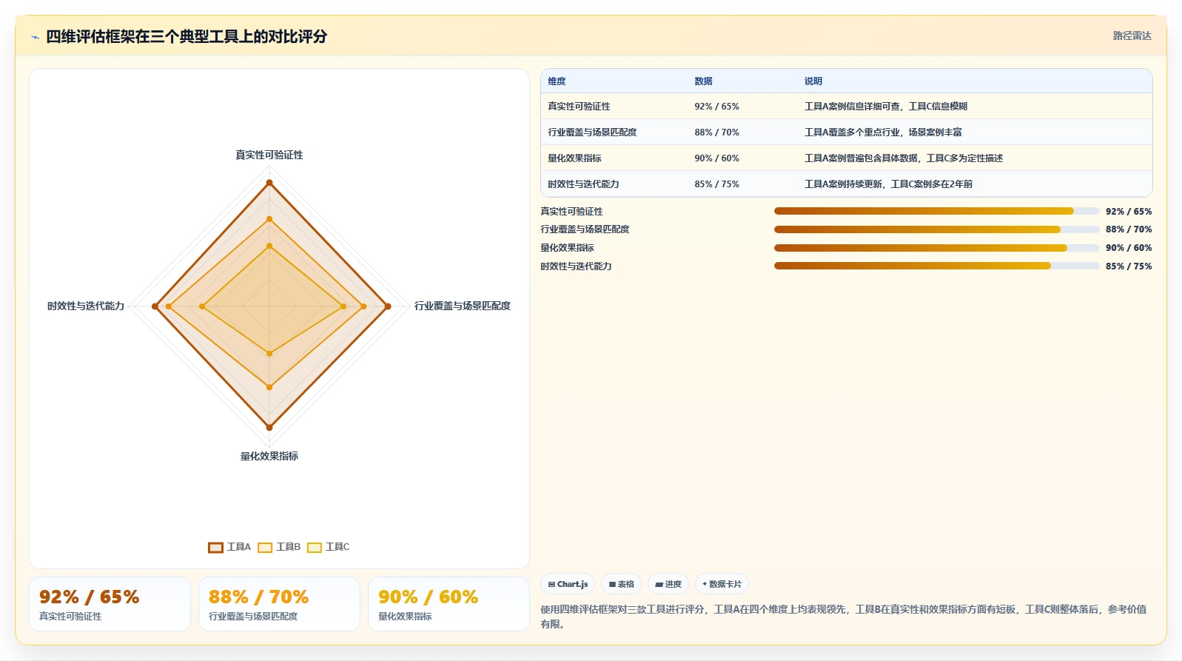Click the chart title 四维评估框架在三个典型工具上的对比评分
The height and width of the screenshot is (661, 1182).
(x=187, y=37)
